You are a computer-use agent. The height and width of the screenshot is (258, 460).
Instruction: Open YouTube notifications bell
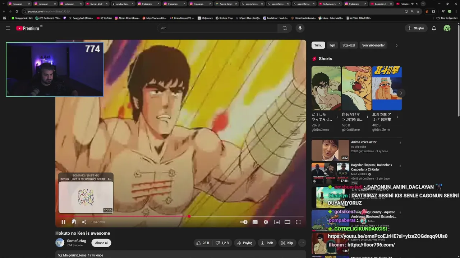point(434,28)
